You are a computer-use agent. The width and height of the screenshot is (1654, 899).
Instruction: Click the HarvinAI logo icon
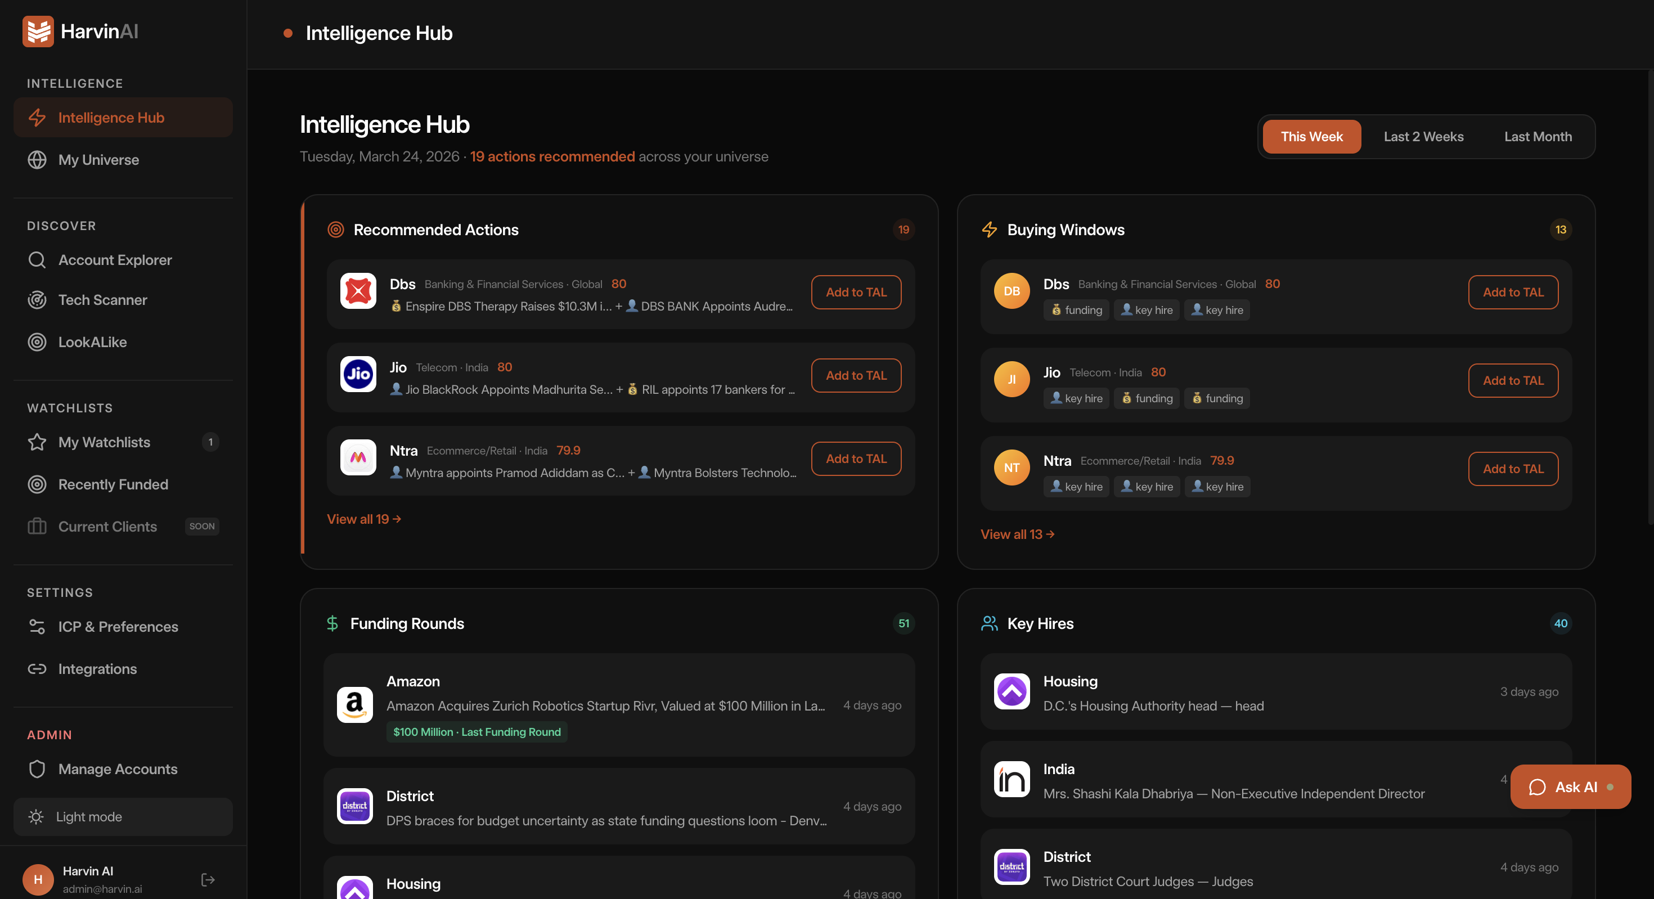38,32
